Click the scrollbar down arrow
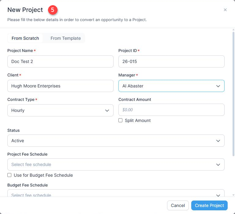The image size is (235, 214). [x=233, y=195]
